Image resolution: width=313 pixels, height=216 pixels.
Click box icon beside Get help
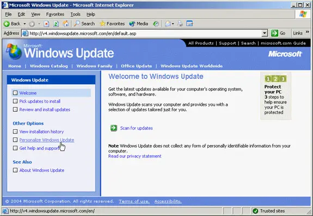15,148
